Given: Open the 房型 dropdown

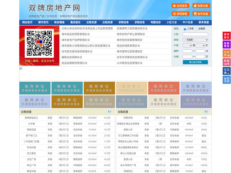Looking at the screenshot, I should pos(195,40).
